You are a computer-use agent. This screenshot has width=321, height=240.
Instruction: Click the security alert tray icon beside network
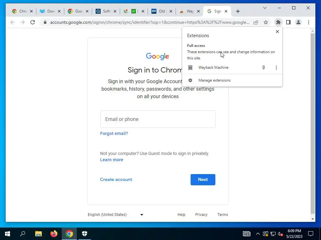[x=265, y=234]
